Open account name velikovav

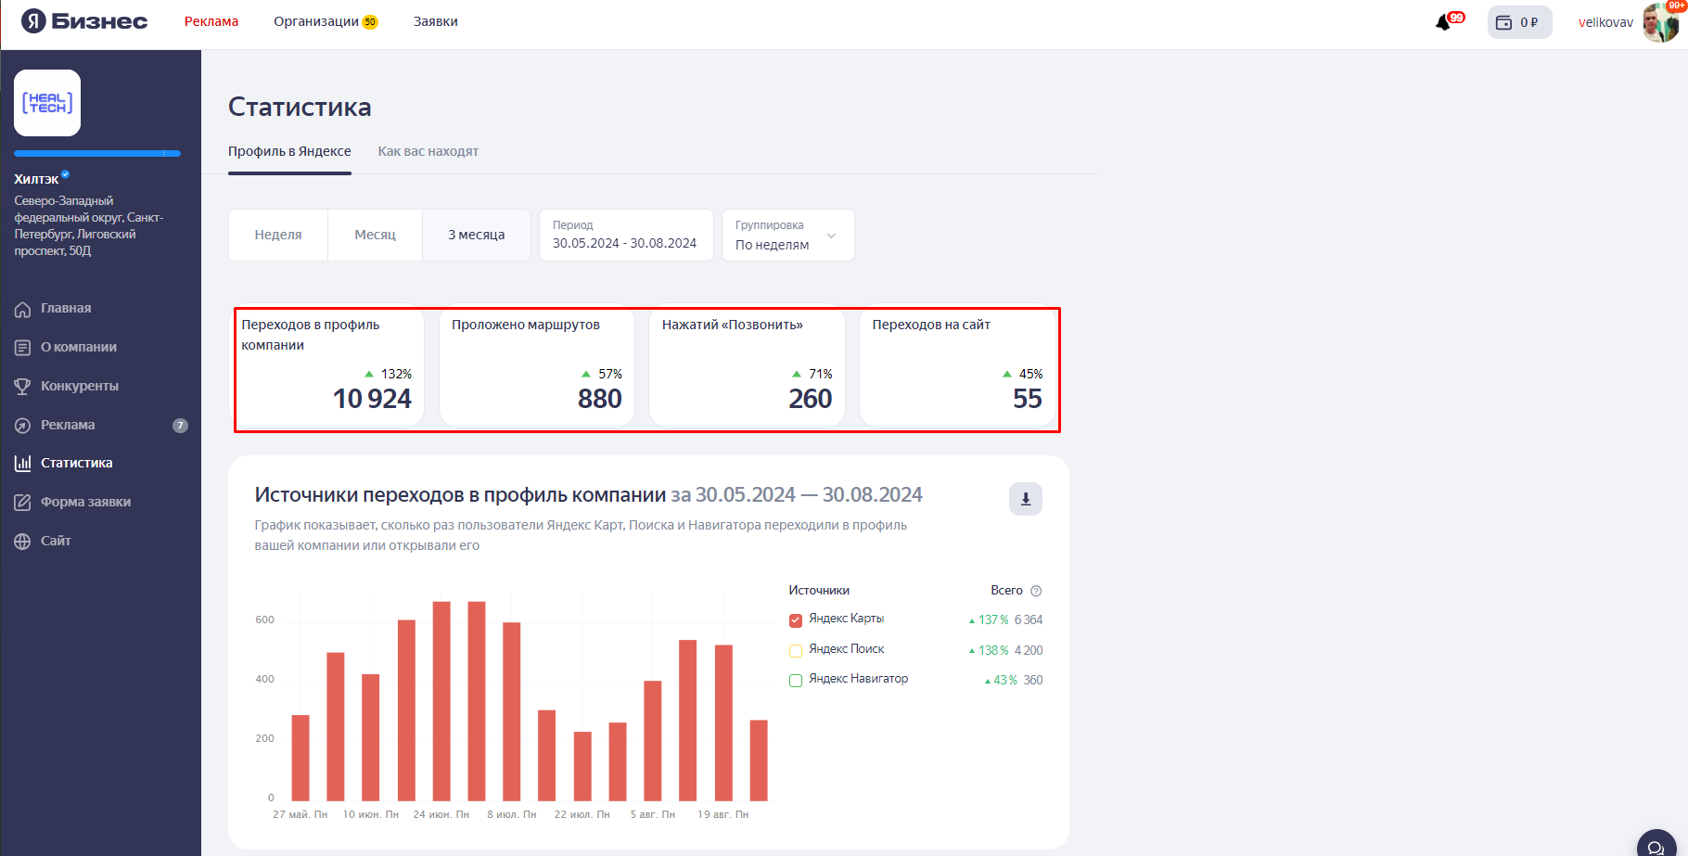(x=1605, y=22)
